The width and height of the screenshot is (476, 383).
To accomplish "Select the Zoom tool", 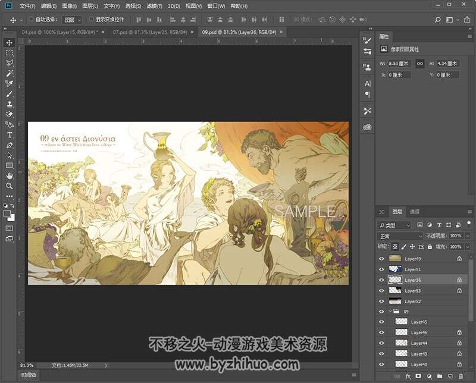I will coord(10,186).
